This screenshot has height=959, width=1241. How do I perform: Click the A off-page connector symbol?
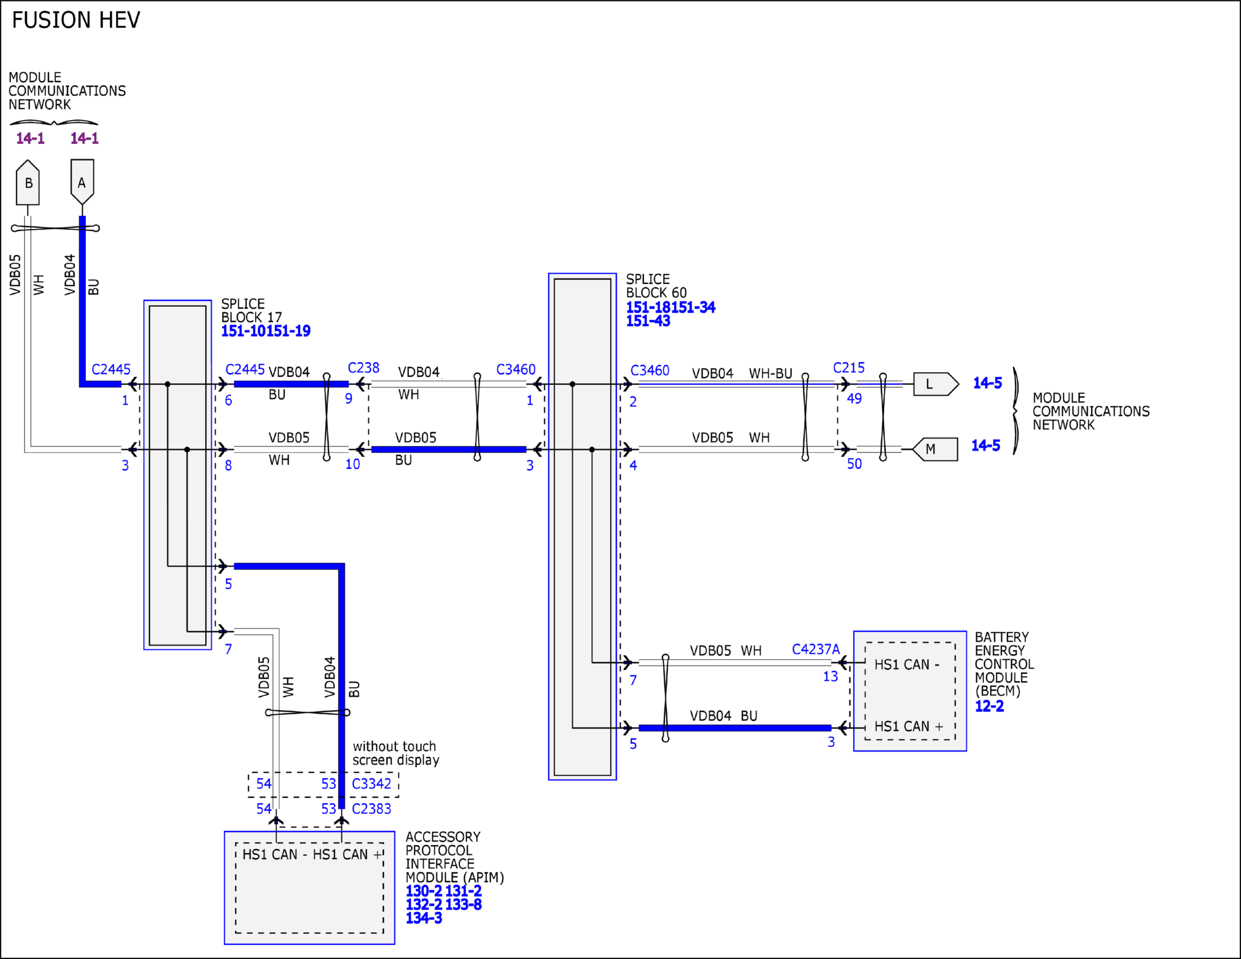[82, 182]
